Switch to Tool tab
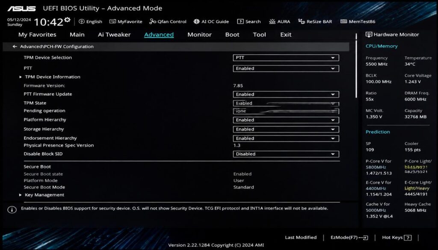The width and height of the screenshot is (438, 250). (259, 35)
